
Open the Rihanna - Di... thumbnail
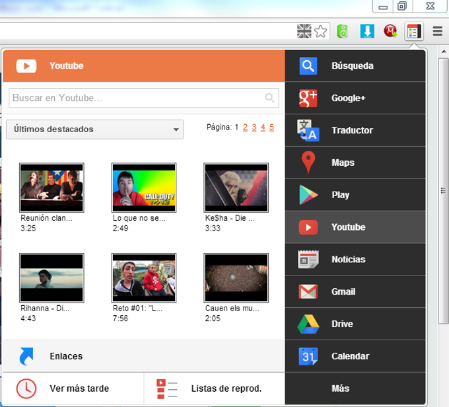click(x=52, y=277)
